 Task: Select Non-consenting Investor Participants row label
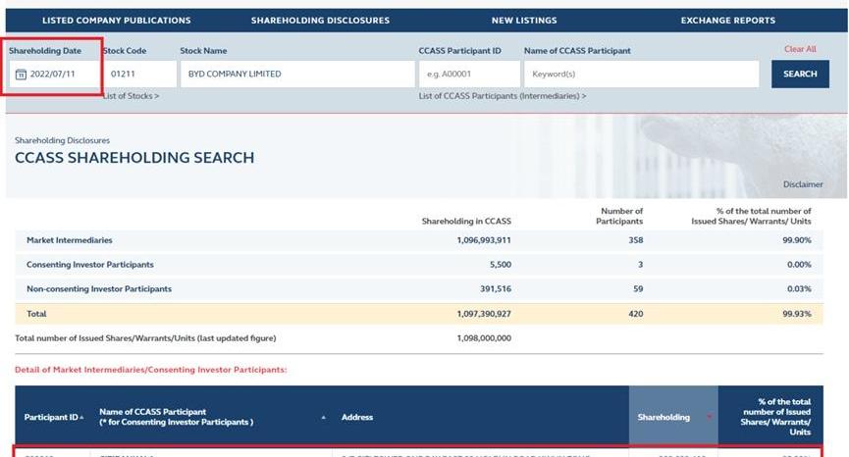point(99,288)
